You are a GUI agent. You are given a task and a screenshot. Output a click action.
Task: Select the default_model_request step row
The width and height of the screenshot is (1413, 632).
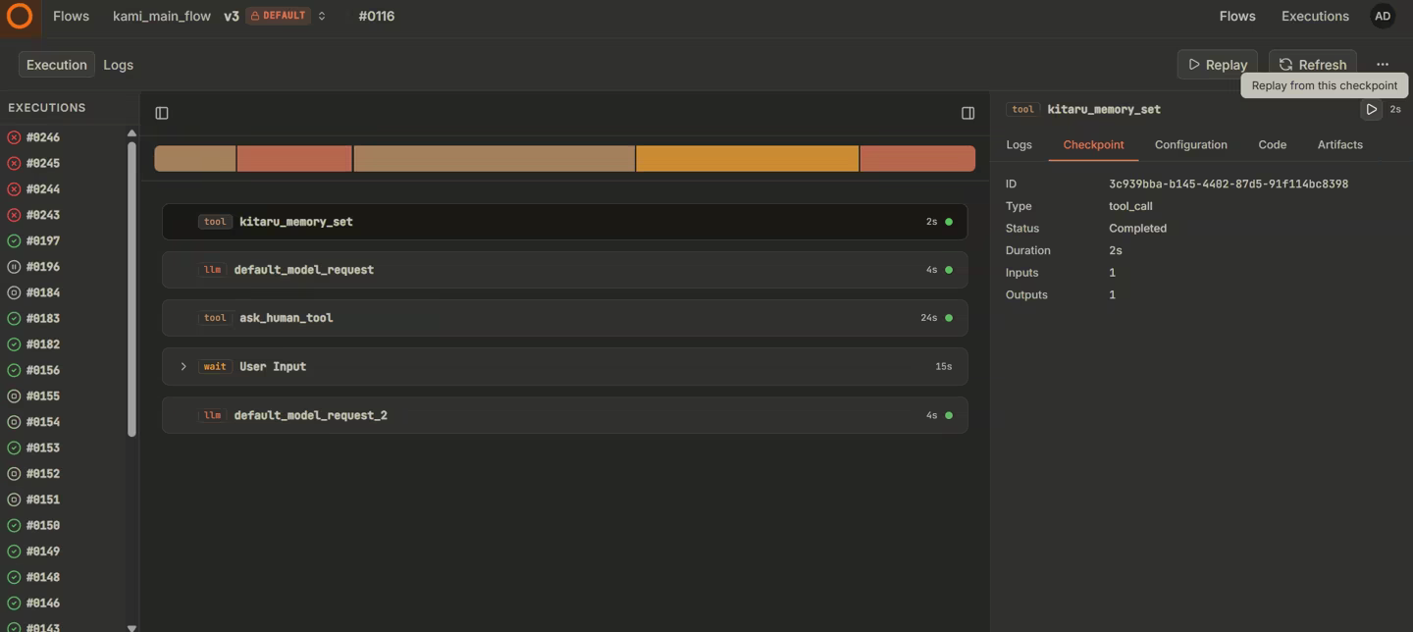click(x=564, y=270)
